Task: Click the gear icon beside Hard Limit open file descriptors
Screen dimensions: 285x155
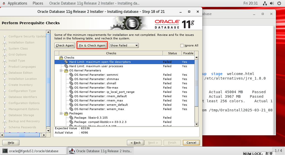Action: 66,62
